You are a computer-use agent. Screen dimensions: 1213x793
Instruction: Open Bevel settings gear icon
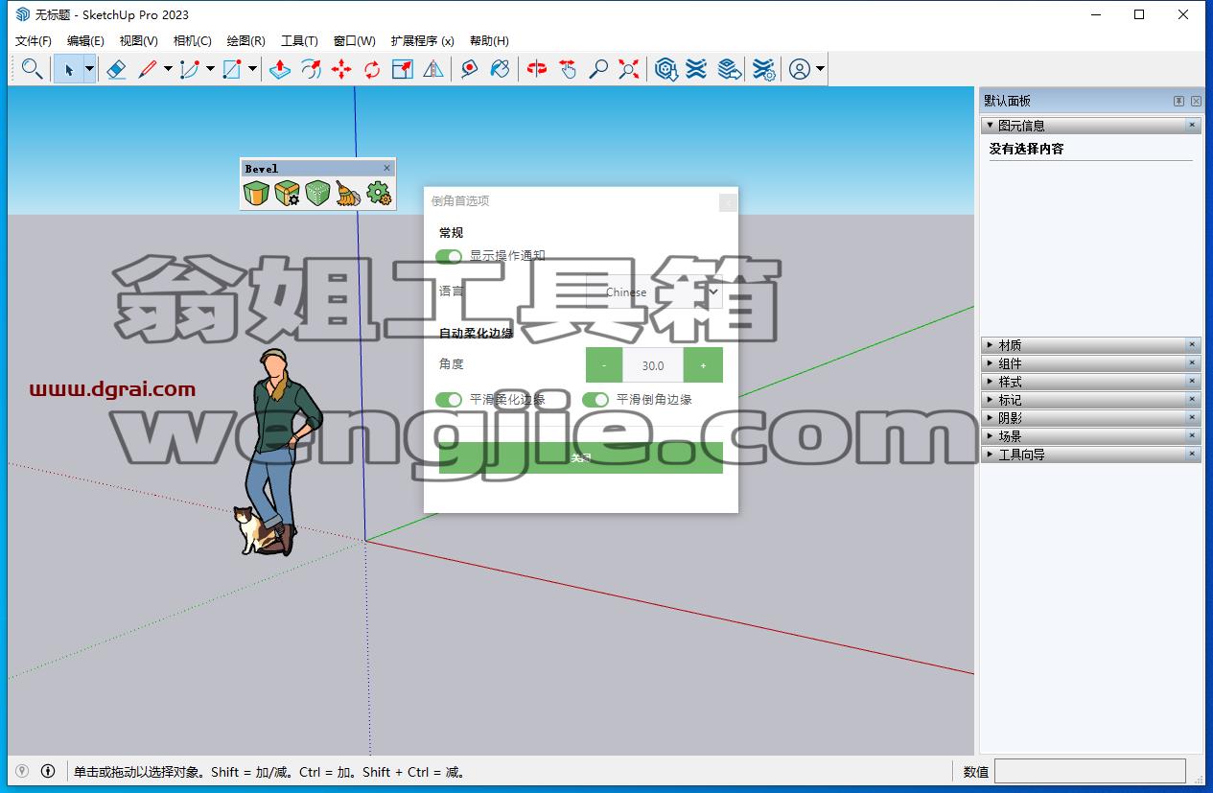tap(380, 194)
